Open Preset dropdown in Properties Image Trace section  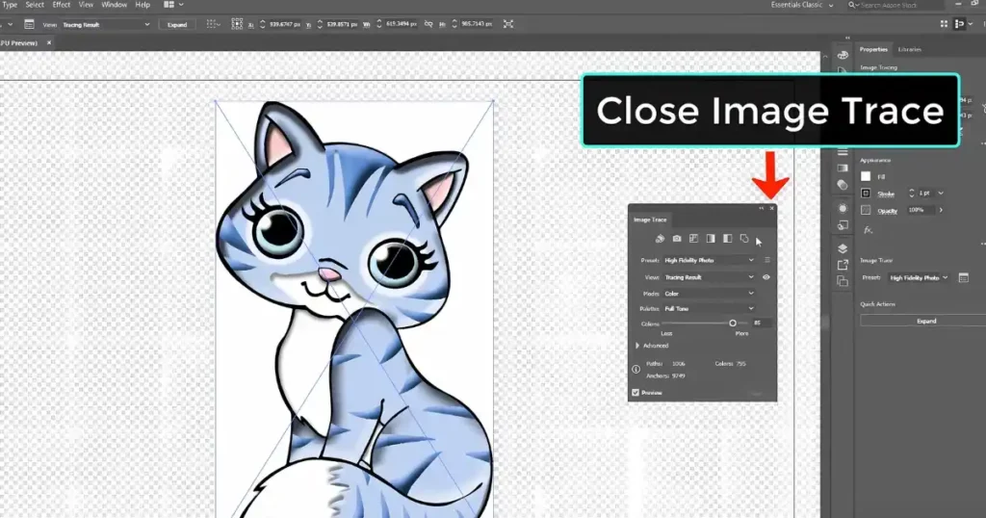coord(919,278)
